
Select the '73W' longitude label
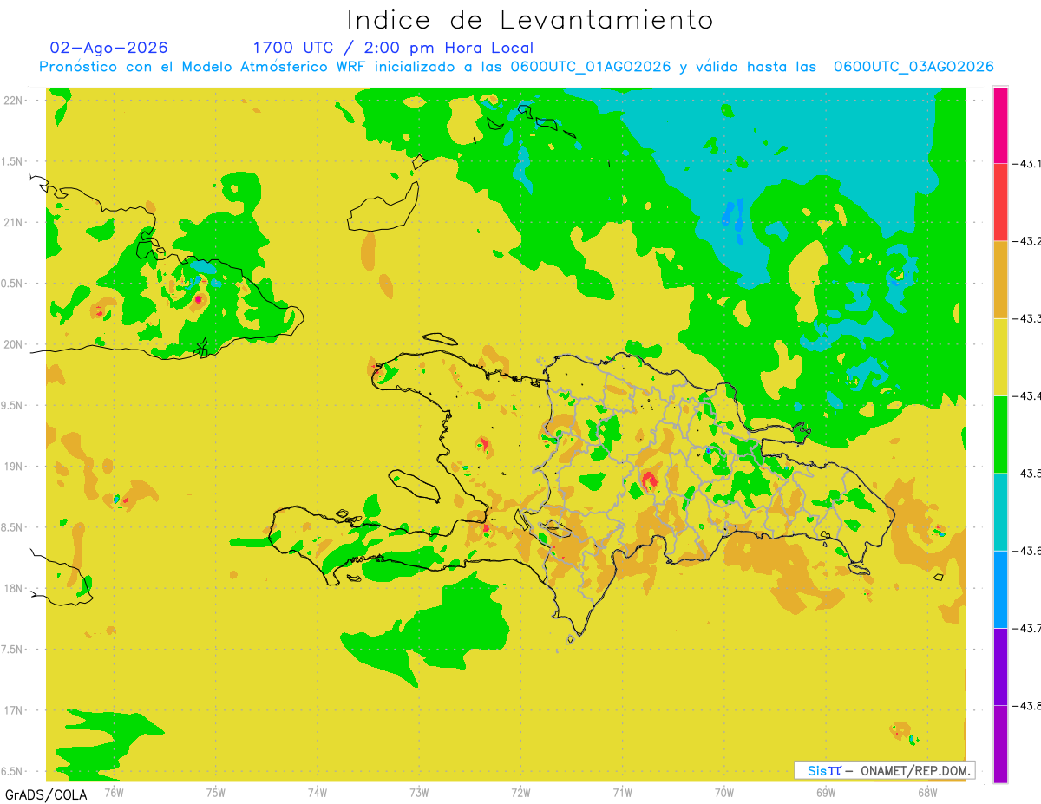point(419,792)
